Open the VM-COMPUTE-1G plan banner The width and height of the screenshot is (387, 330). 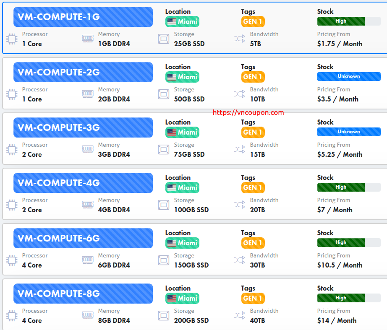[x=83, y=17]
